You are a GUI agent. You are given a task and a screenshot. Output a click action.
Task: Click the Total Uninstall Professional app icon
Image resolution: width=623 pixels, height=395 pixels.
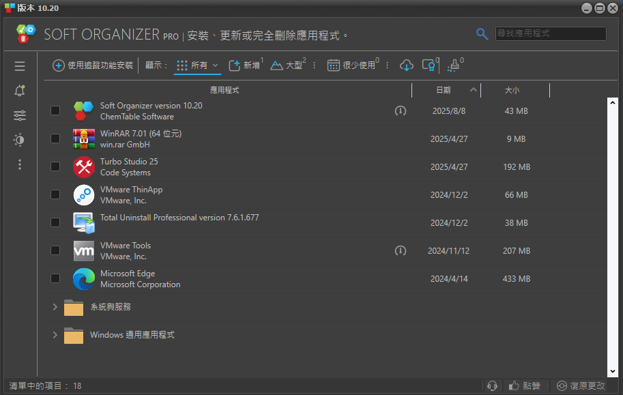click(84, 223)
